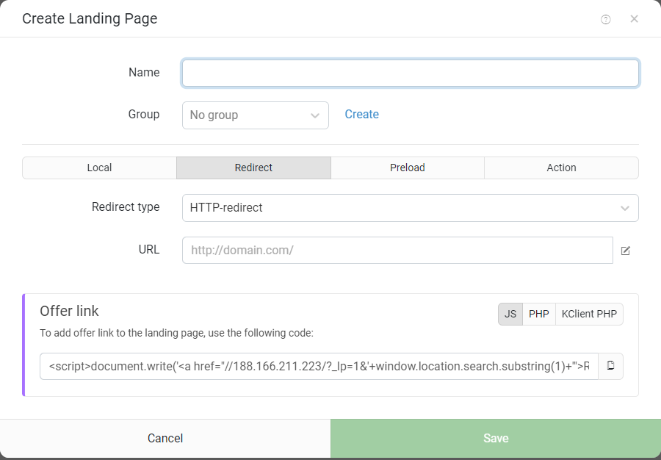
Task: Click into the URL input field
Action: [x=397, y=251]
